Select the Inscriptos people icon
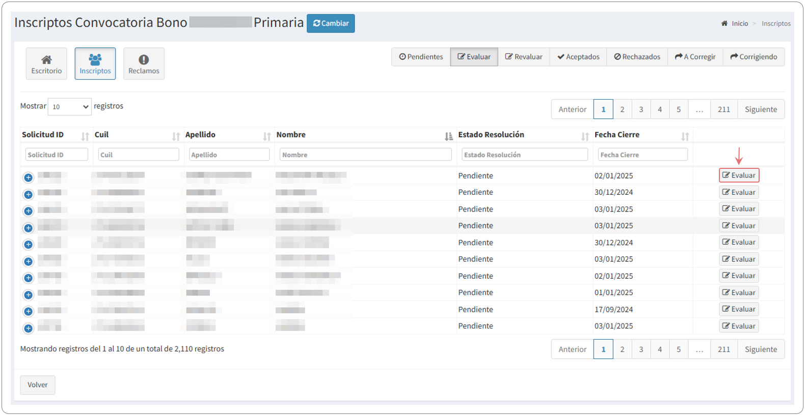 pos(95,60)
